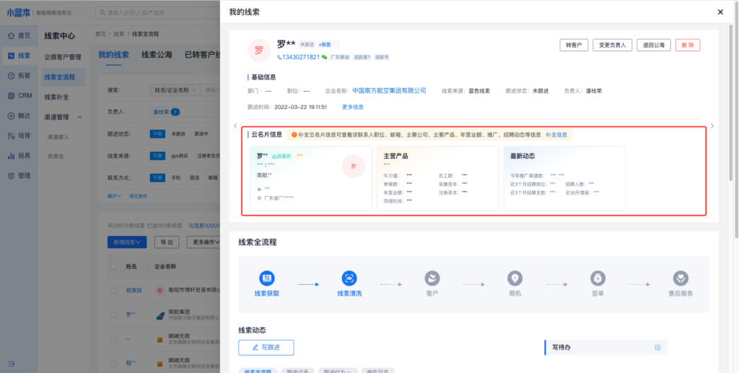Click the 写跟进 button
This screenshot has height=373, width=739.
coord(266,348)
